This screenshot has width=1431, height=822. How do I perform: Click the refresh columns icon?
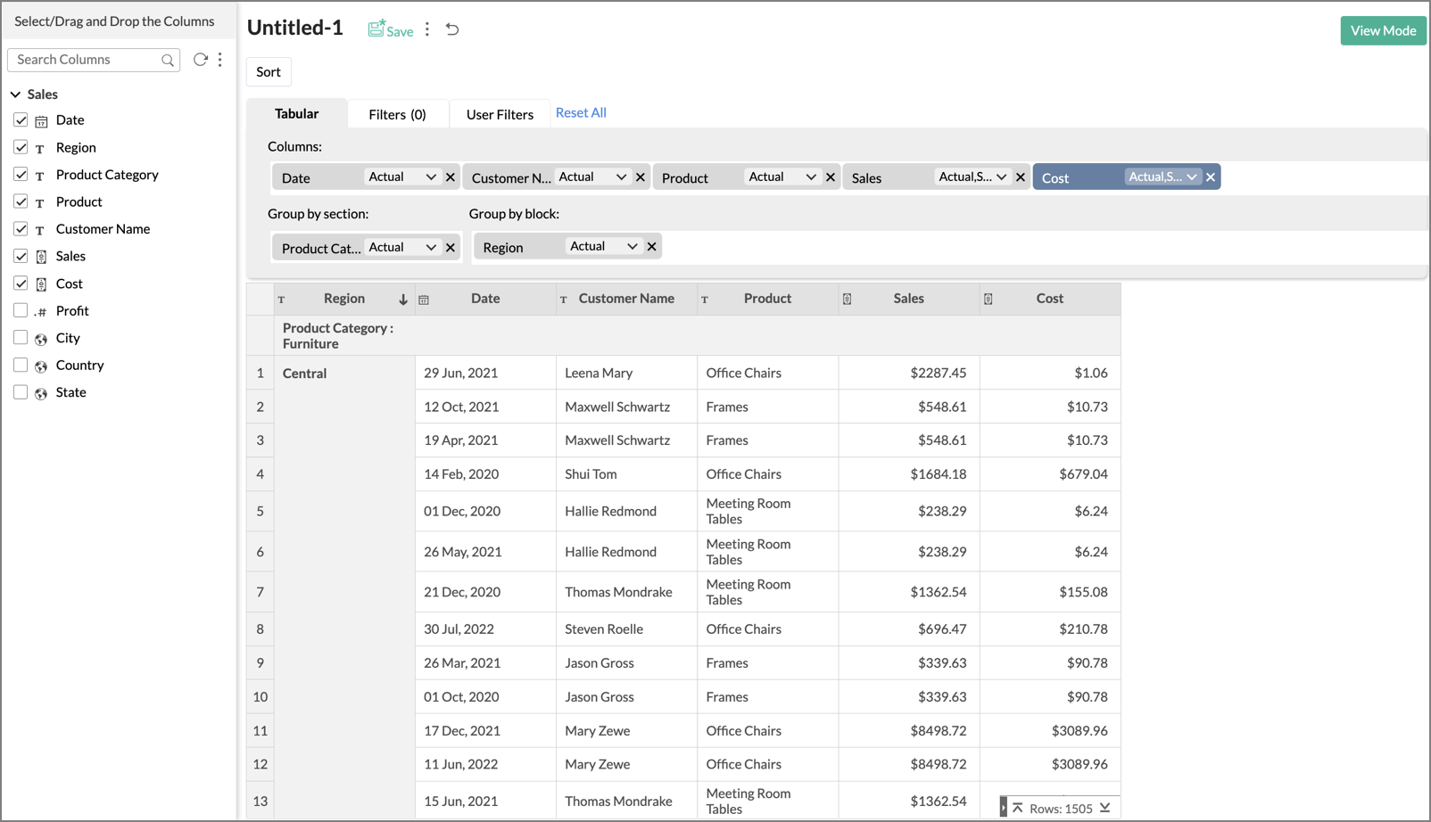coord(200,60)
